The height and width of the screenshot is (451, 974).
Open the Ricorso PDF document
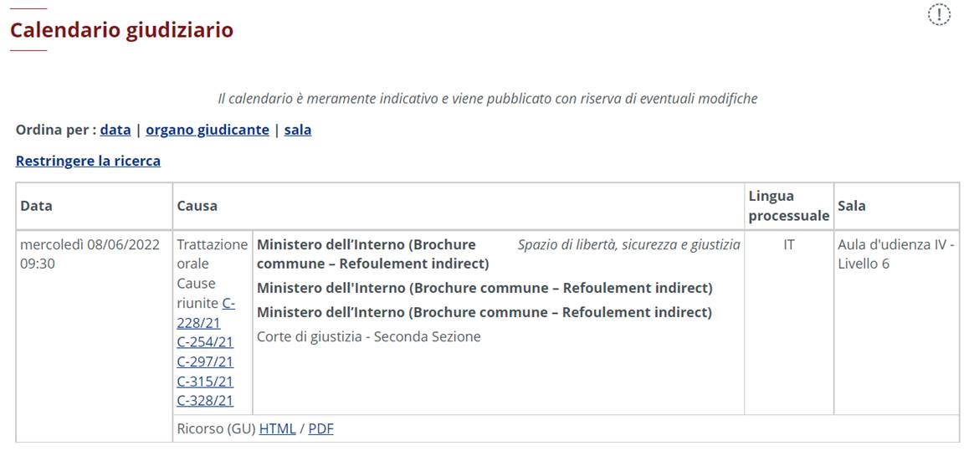[320, 428]
